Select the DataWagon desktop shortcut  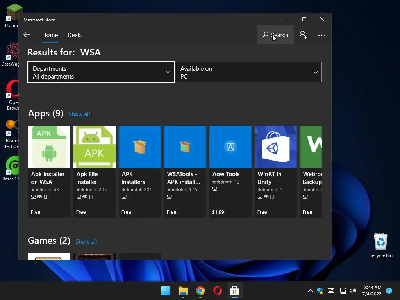(x=10, y=54)
